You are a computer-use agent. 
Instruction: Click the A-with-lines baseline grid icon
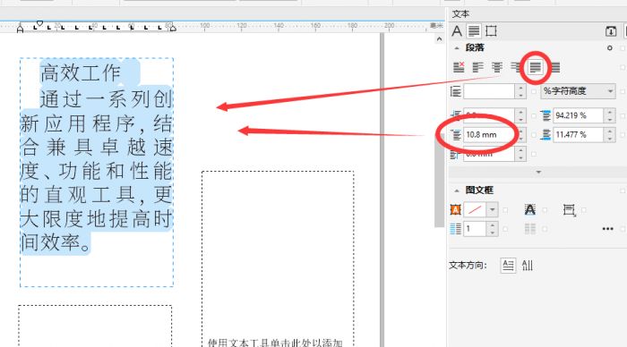(x=530, y=209)
